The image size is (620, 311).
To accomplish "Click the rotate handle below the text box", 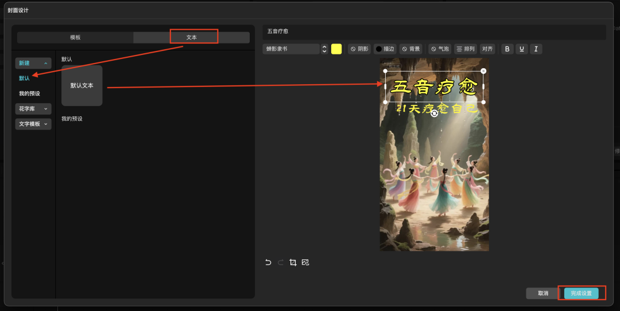I will click(434, 113).
